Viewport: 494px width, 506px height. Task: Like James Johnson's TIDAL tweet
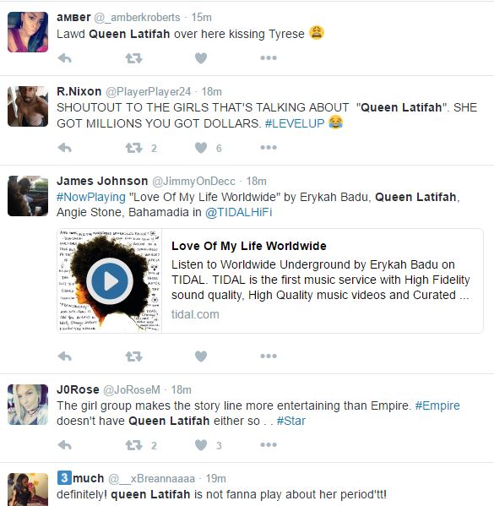[201, 356]
